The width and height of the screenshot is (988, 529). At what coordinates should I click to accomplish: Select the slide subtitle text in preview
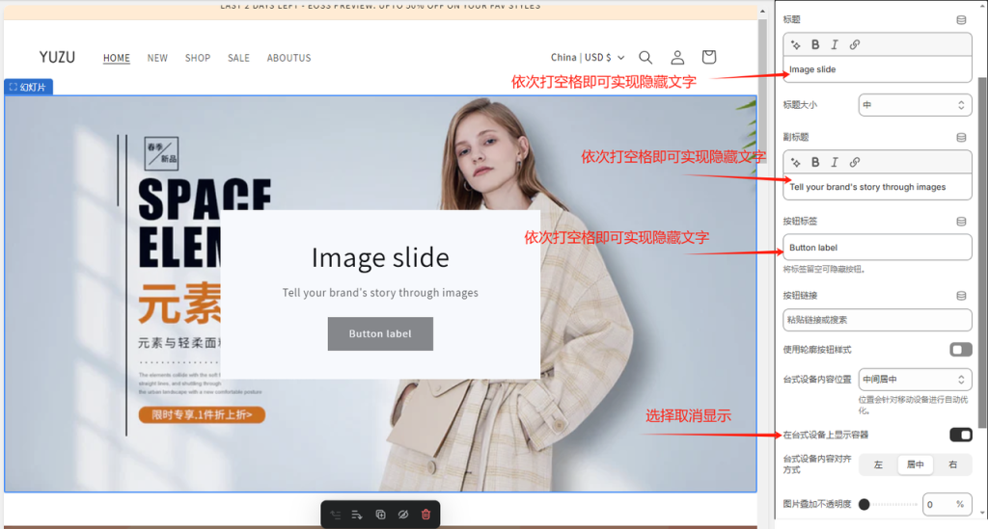pos(380,293)
